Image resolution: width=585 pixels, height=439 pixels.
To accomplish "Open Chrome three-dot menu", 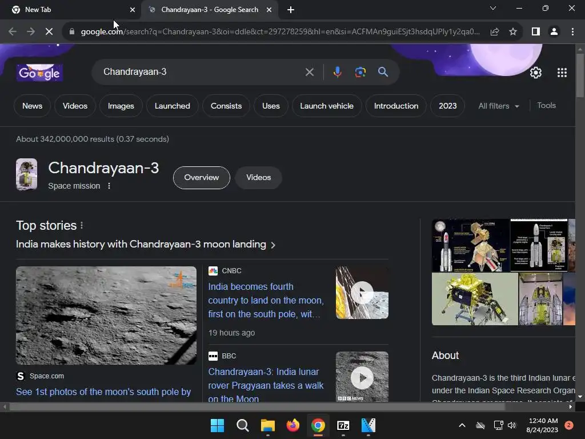I will [x=572, y=32].
